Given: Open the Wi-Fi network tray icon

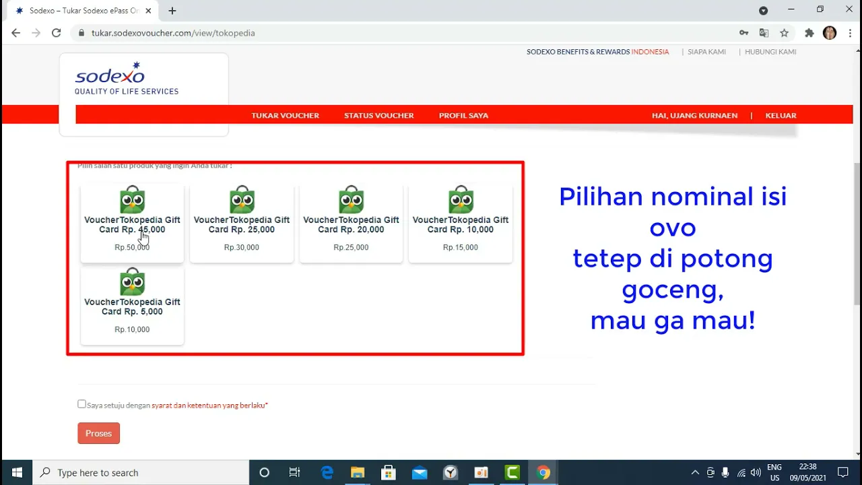Looking at the screenshot, I should click(x=741, y=472).
